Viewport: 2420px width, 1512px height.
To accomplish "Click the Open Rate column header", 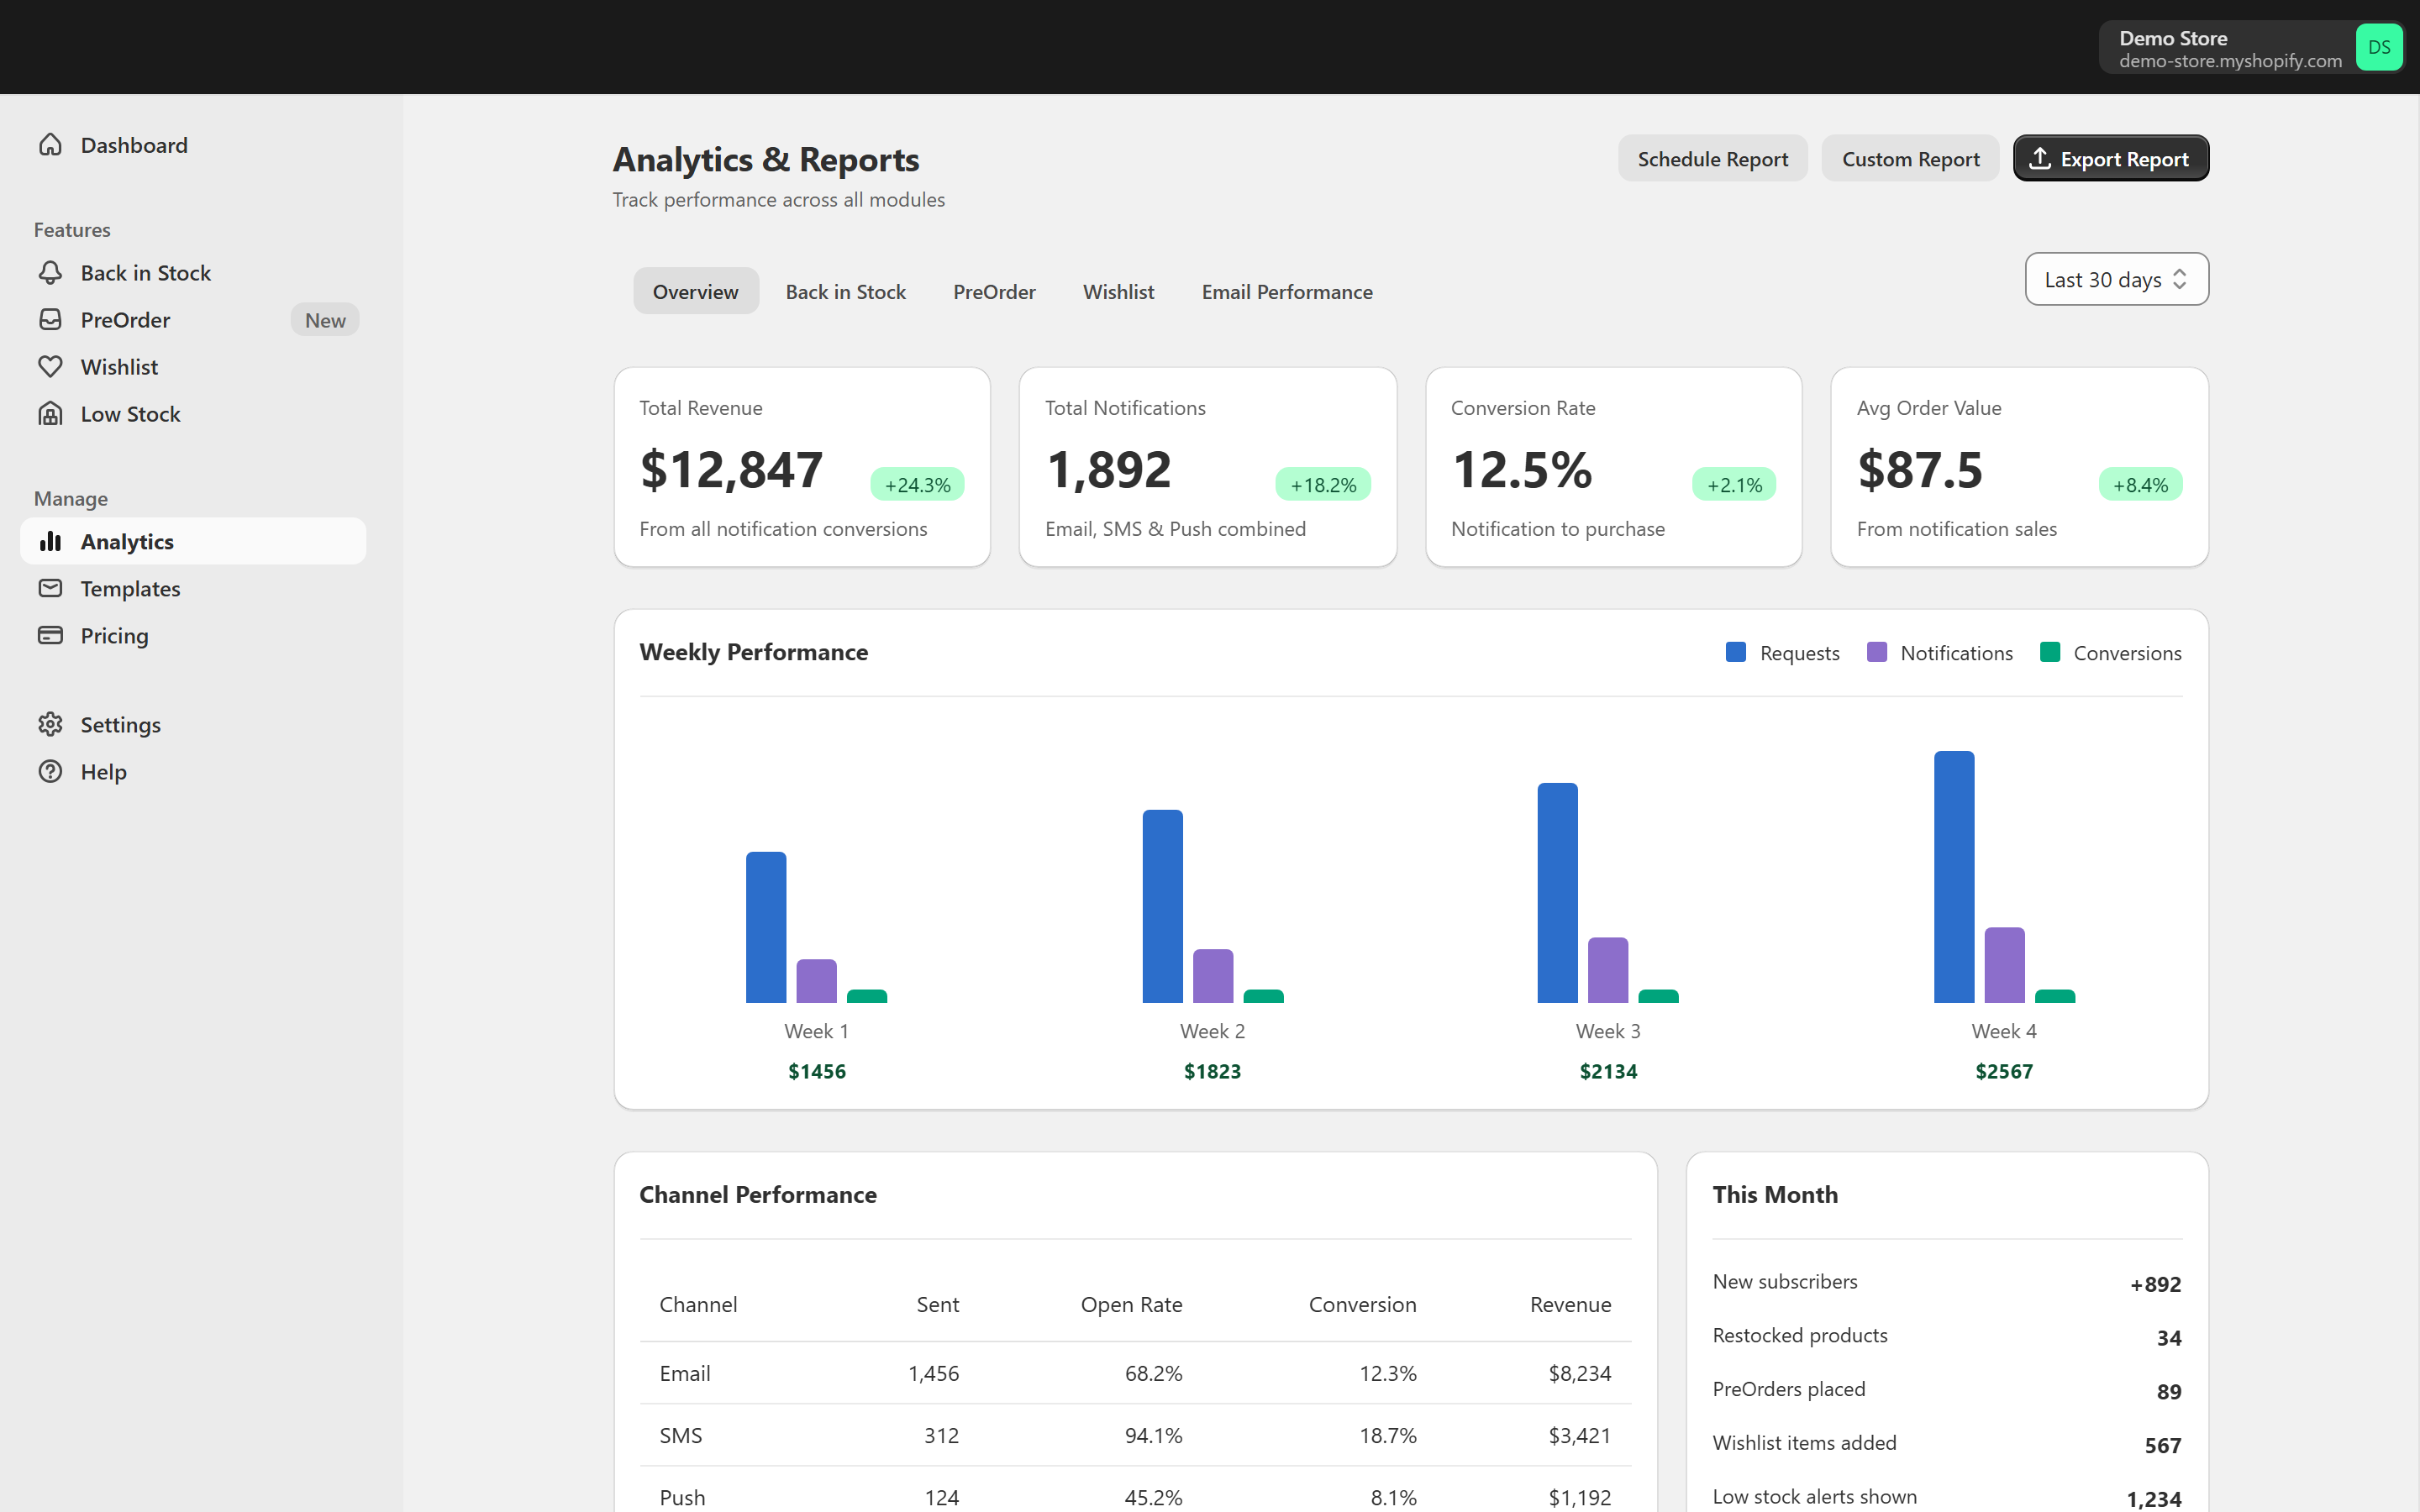I will (1131, 1304).
